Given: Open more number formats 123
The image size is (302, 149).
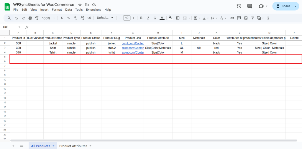Looking at the screenshot, I should pyautogui.click(x=89, y=18).
